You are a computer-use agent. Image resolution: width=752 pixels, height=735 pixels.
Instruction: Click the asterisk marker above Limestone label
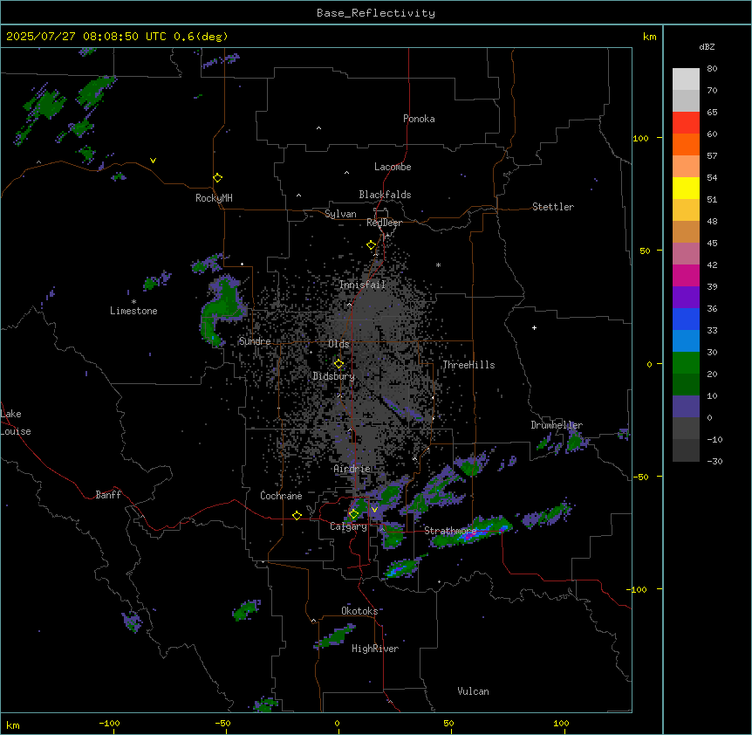133,302
